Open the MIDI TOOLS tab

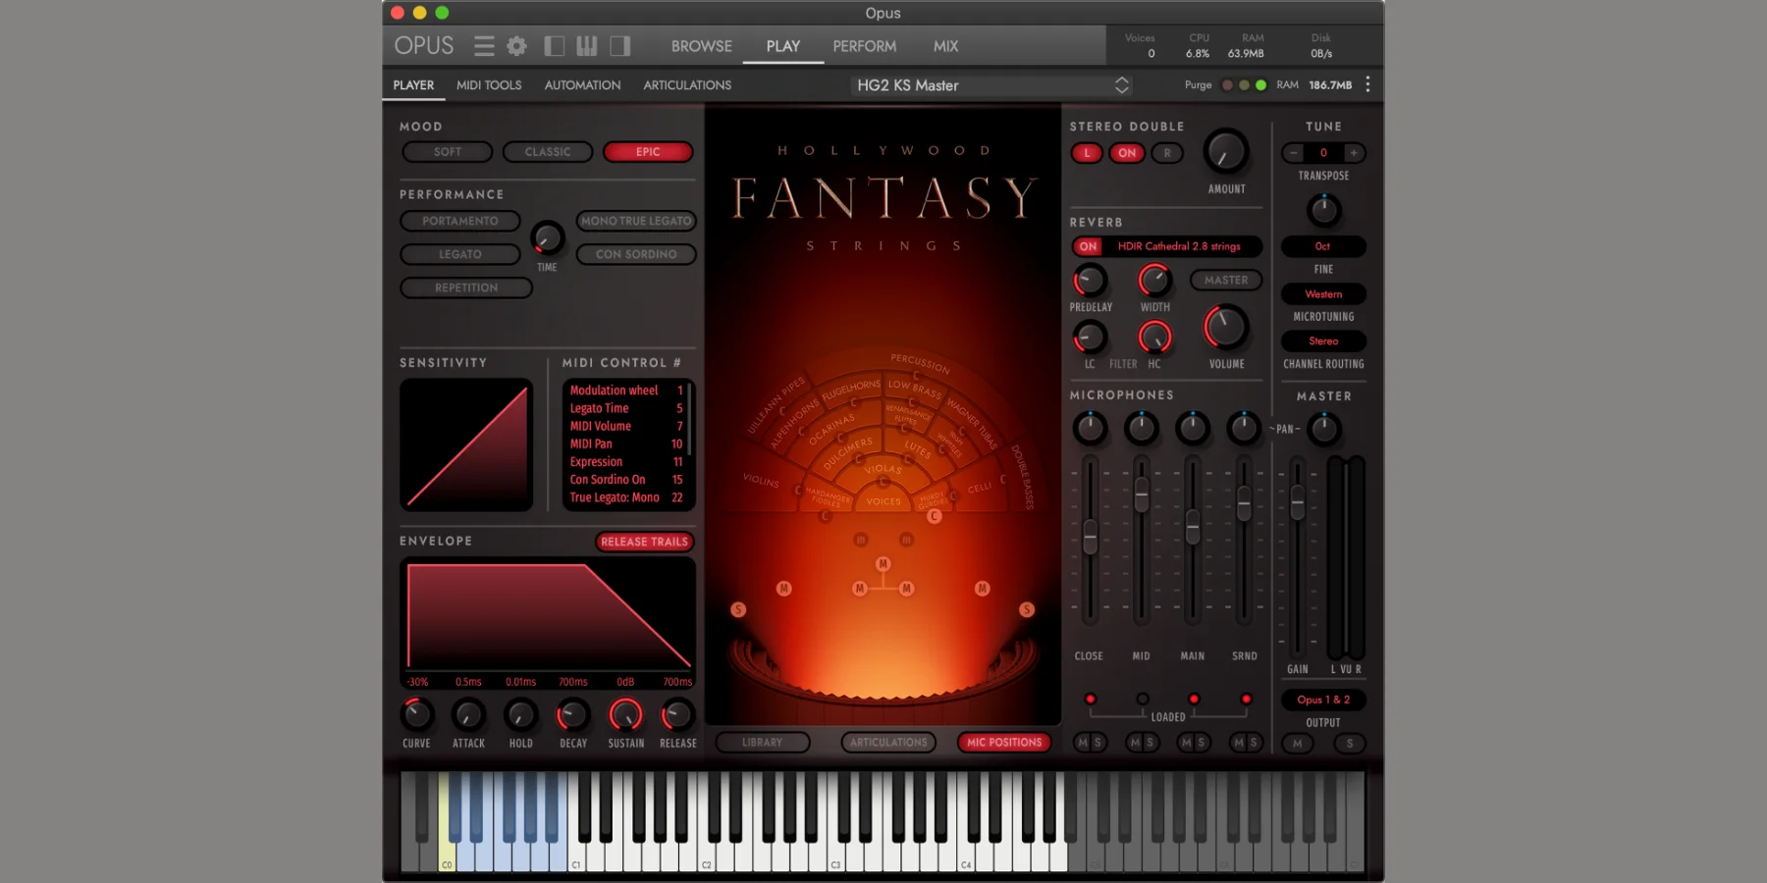(x=489, y=85)
